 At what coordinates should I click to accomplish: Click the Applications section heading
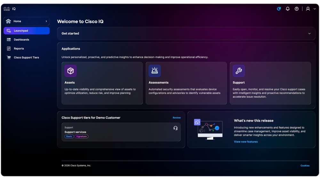[x=71, y=49]
